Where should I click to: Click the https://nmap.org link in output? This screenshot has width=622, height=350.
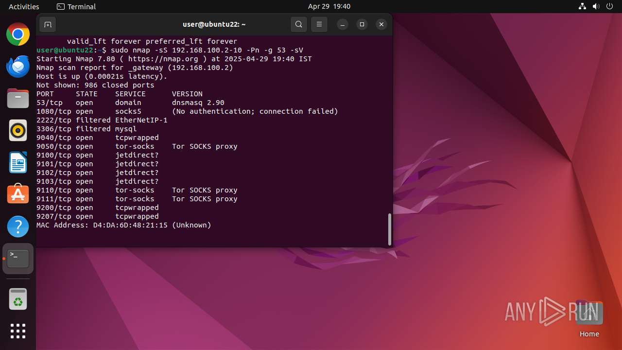pyautogui.click(x=163, y=59)
